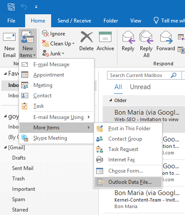The image size is (185, 215).
Task: Collapse the [Gmail] folder tree
Action: pyautogui.click(x=5, y=148)
